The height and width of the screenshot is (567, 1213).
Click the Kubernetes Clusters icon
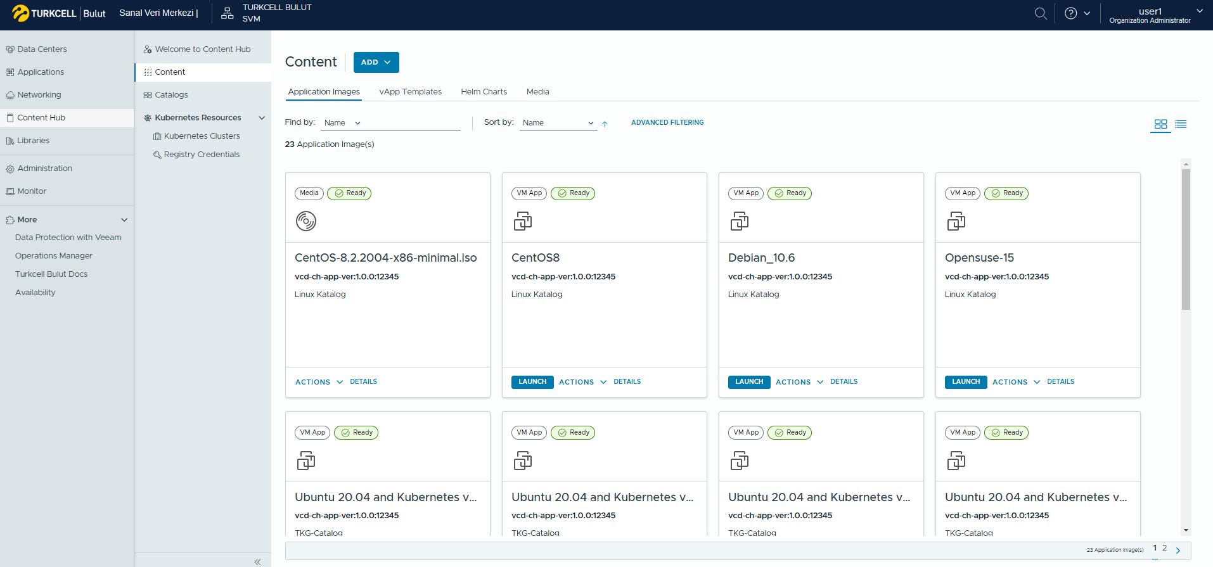click(157, 136)
